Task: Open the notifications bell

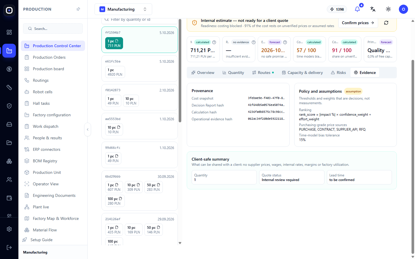Action: (357, 9)
